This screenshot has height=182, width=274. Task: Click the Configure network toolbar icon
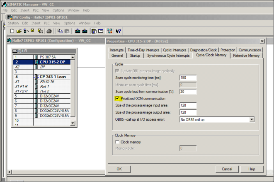[109, 31]
